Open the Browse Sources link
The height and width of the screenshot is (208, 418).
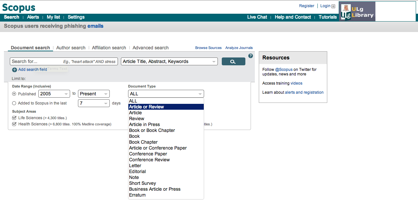(208, 48)
